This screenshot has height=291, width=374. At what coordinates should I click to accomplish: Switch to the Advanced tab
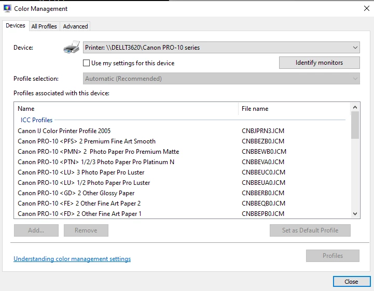[75, 26]
